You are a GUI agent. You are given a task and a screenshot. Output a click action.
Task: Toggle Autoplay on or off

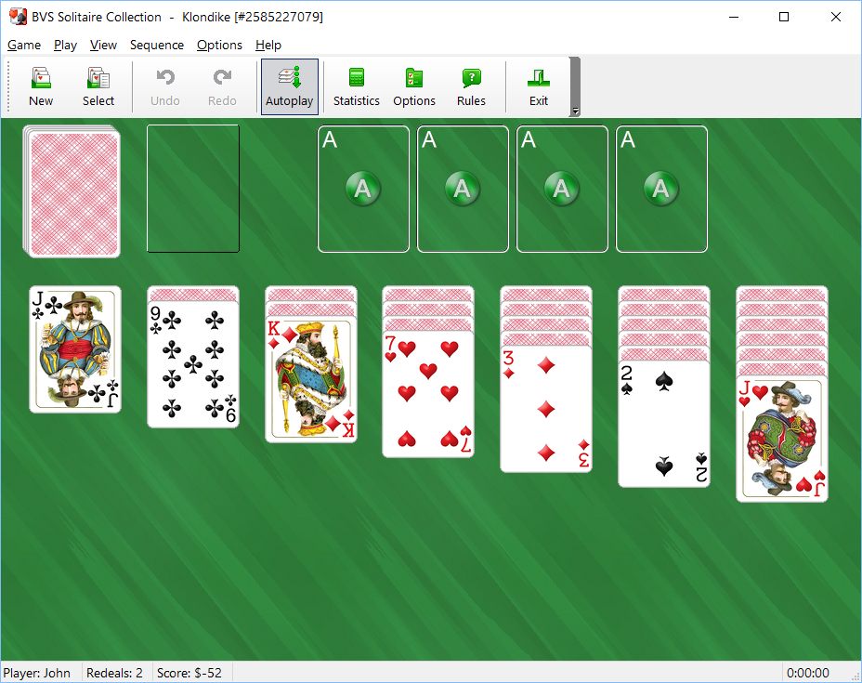[289, 85]
